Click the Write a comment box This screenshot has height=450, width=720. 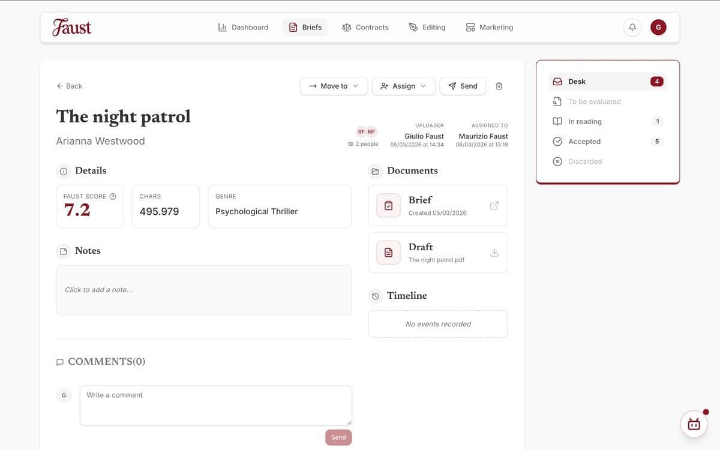tap(215, 405)
